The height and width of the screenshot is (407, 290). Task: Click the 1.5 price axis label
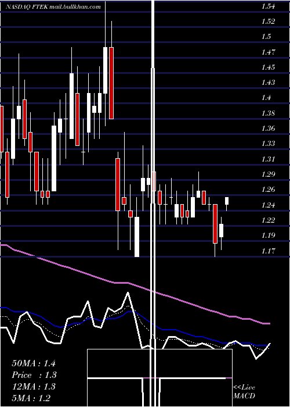266,37
